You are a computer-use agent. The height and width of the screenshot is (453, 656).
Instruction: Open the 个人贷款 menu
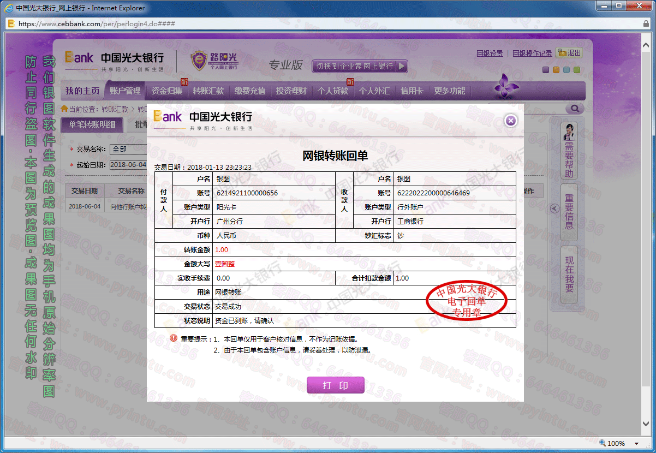click(x=333, y=91)
